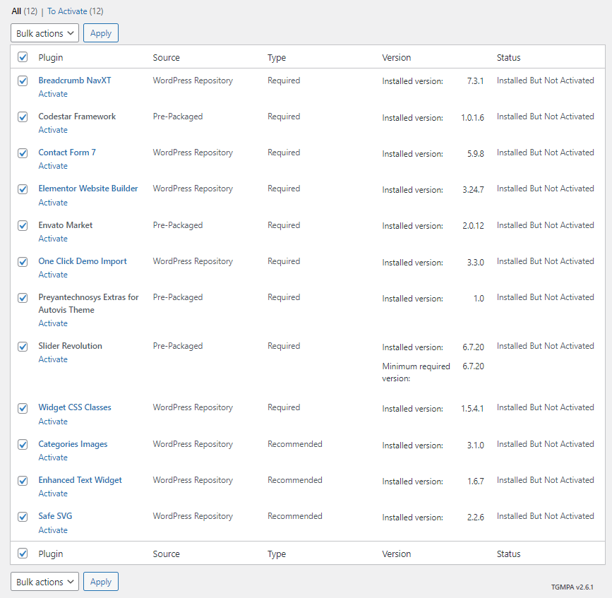
Task: Uncheck the Breadcrumb NavXT checkbox
Action: coord(23,80)
